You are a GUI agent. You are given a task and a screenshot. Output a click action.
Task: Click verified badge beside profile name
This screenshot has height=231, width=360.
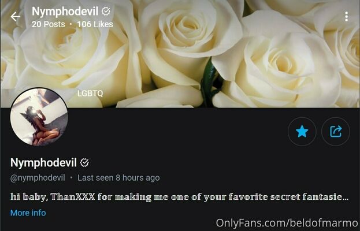[84, 163]
